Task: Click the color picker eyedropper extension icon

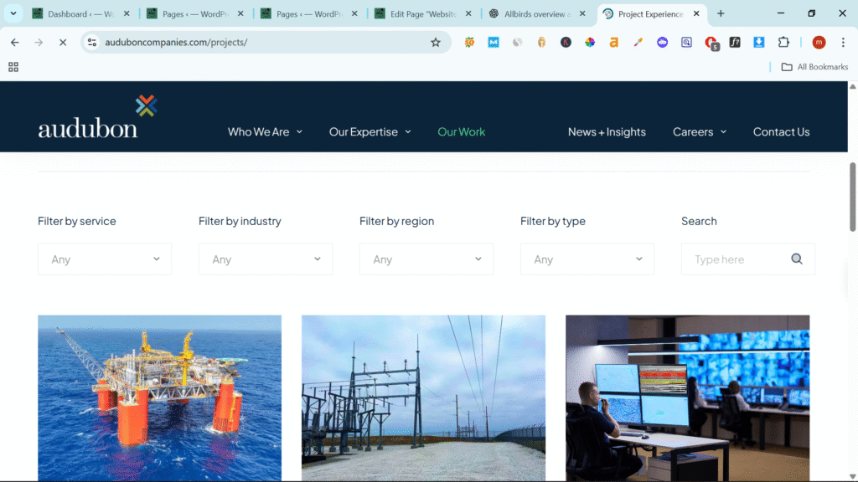Action: (x=638, y=43)
